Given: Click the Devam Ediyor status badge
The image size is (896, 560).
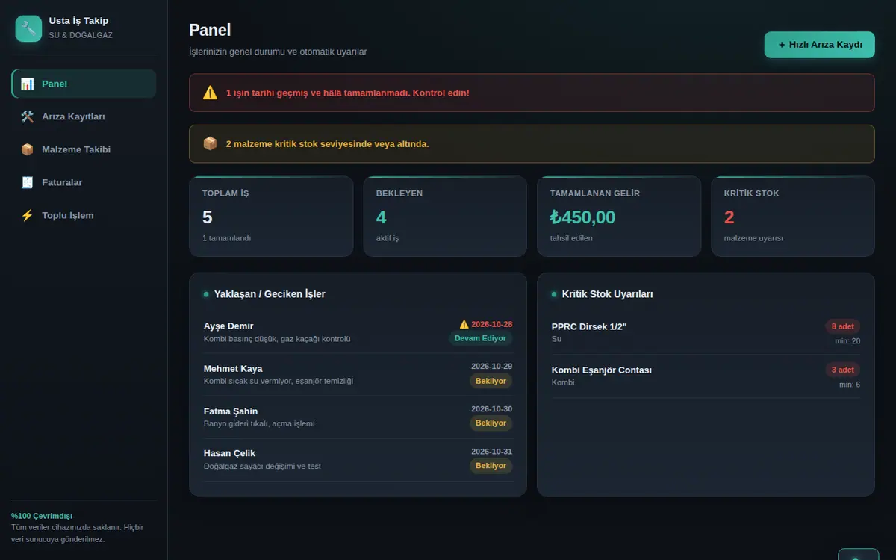Looking at the screenshot, I should pyautogui.click(x=480, y=338).
